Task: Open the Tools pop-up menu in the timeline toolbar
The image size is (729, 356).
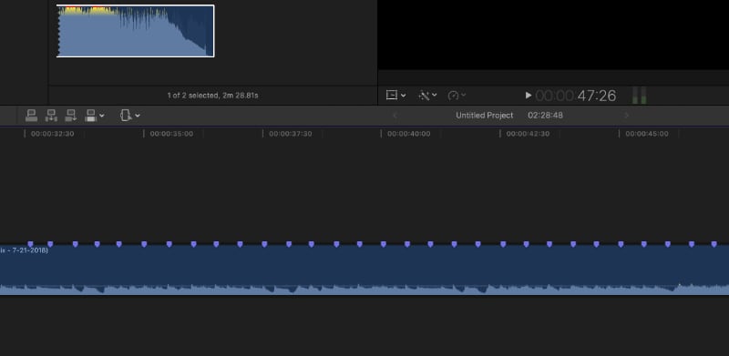Action: click(x=129, y=116)
